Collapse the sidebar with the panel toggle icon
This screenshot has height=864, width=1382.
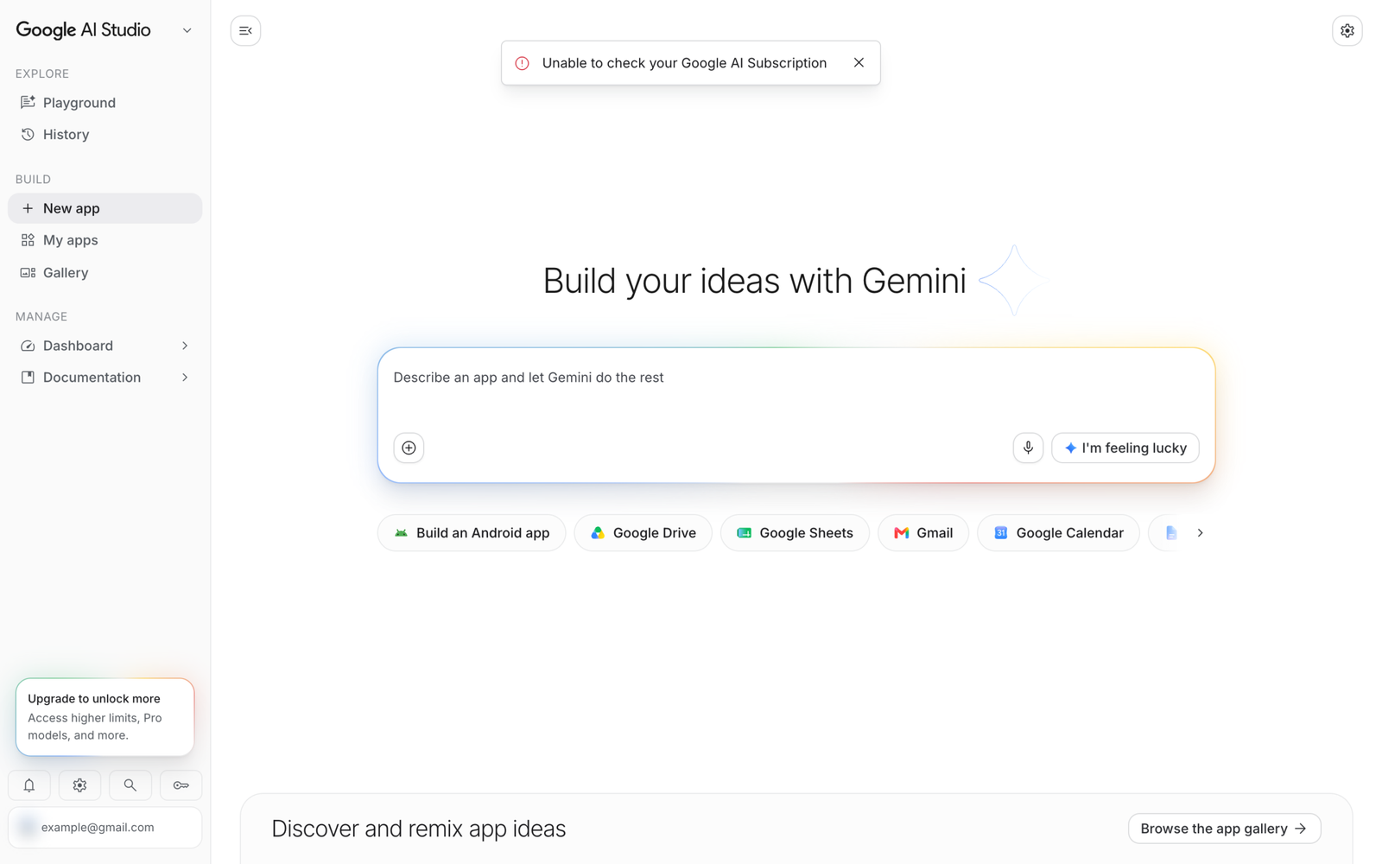245,31
